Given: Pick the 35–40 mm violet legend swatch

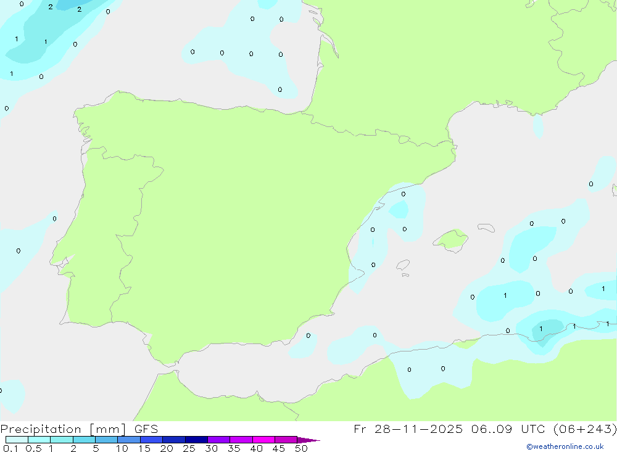Looking at the screenshot, I should coord(241,440).
